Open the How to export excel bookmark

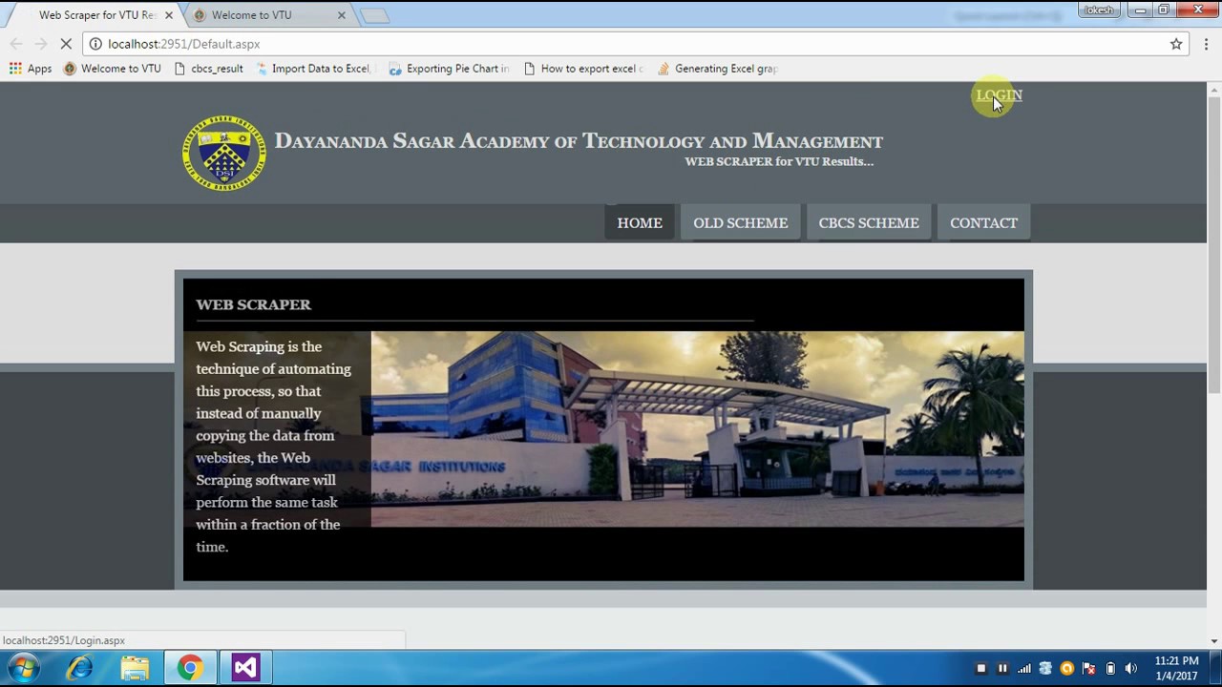pyautogui.click(x=583, y=69)
